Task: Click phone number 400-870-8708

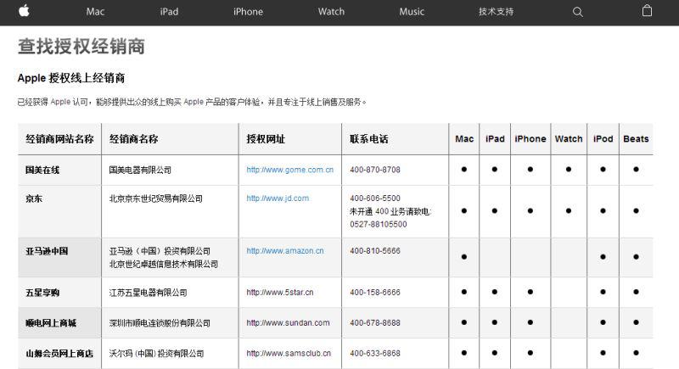Action: coord(375,170)
